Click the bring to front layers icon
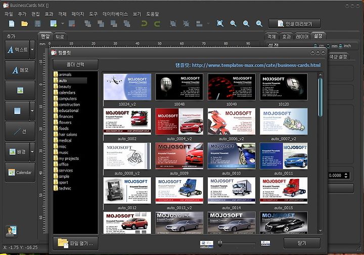Image resolution: width=364 pixels, height=255 pixels. [88, 24]
